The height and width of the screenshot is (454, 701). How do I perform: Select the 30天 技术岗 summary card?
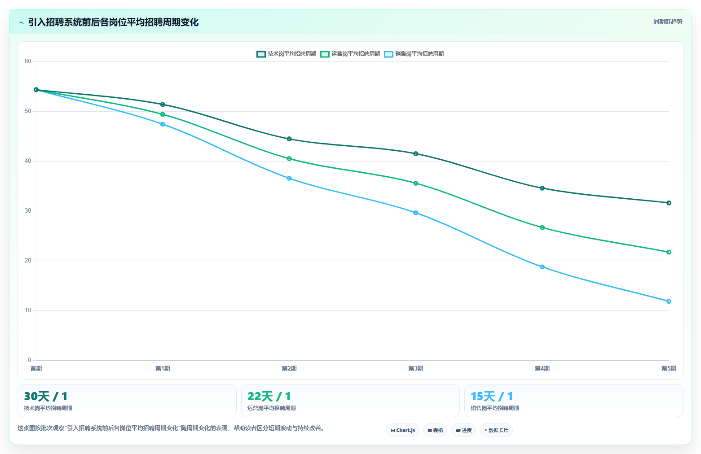pyautogui.click(x=127, y=401)
